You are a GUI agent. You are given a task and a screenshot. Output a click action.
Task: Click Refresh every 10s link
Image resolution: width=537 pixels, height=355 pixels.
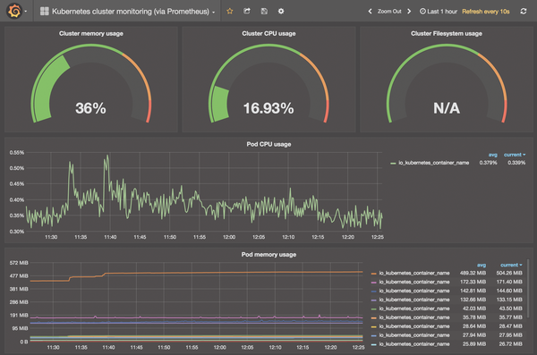tap(486, 12)
